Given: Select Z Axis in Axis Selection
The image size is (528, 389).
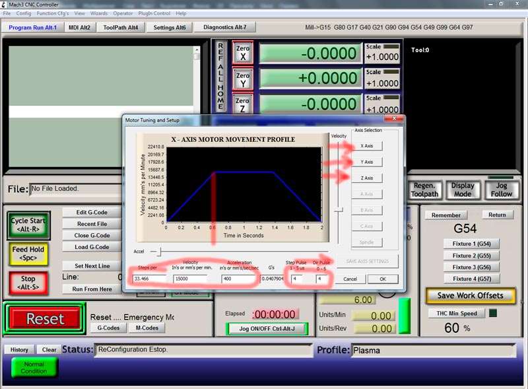Looking at the screenshot, I should (x=367, y=178).
